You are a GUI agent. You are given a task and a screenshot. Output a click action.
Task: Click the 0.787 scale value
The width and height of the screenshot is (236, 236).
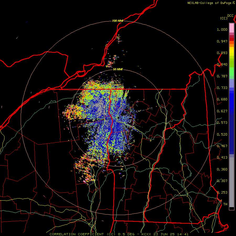pos(222,76)
